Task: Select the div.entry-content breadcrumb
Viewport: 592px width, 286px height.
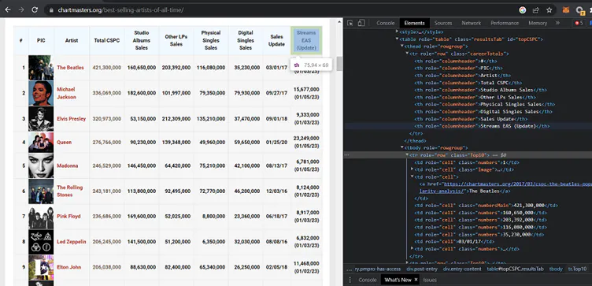Action: coord(462,269)
